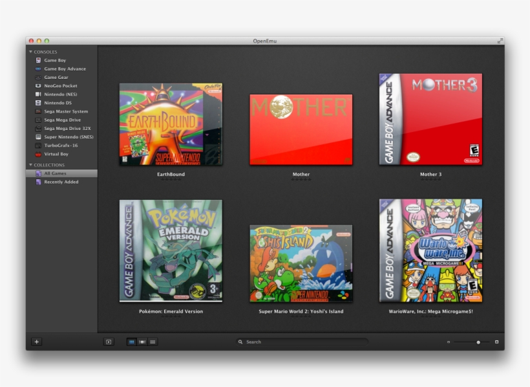
Task: Select the Pokémon Emerald Version cover
Action: click(171, 250)
